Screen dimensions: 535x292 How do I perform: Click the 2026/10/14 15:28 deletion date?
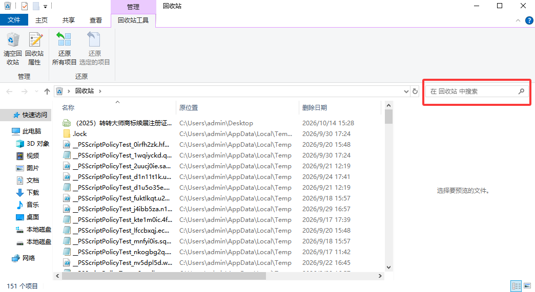coord(328,123)
